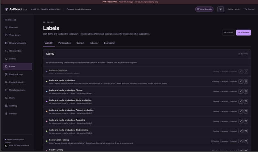Go to Review workspace
258x152 pixels.
pos(17,43)
